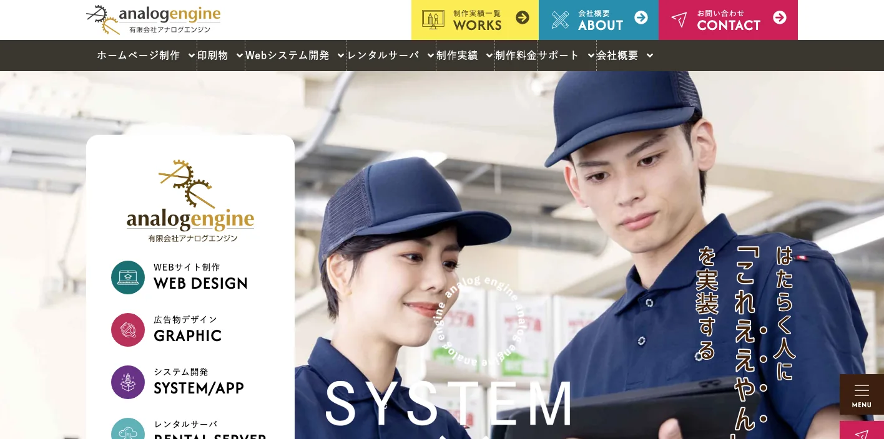Select the 印刷物 navigation label
Image resolution: width=884 pixels, height=439 pixels.
(x=213, y=55)
